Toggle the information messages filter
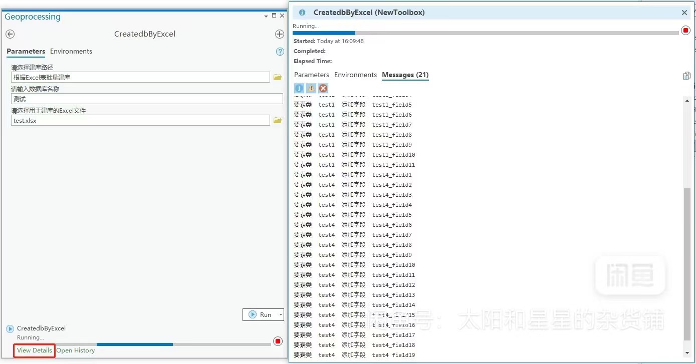This screenshot has width=696, height=364. [299, 88]
